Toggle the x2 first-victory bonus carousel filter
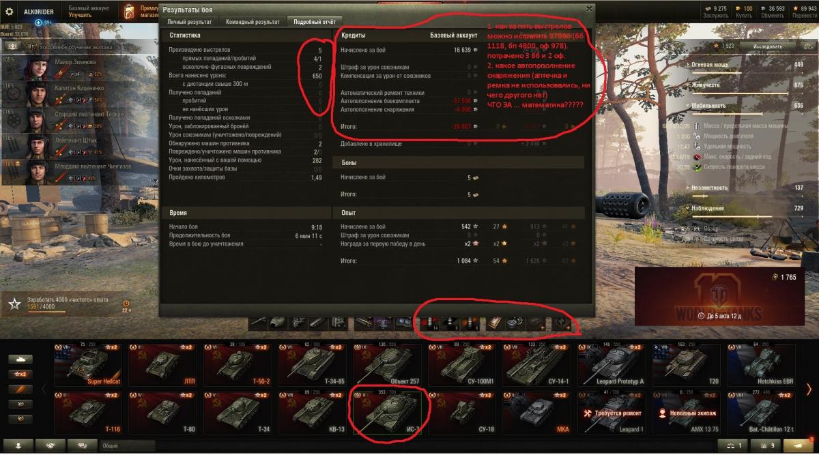819x455 pixels. pyautogui.click(x=20, y=374)
